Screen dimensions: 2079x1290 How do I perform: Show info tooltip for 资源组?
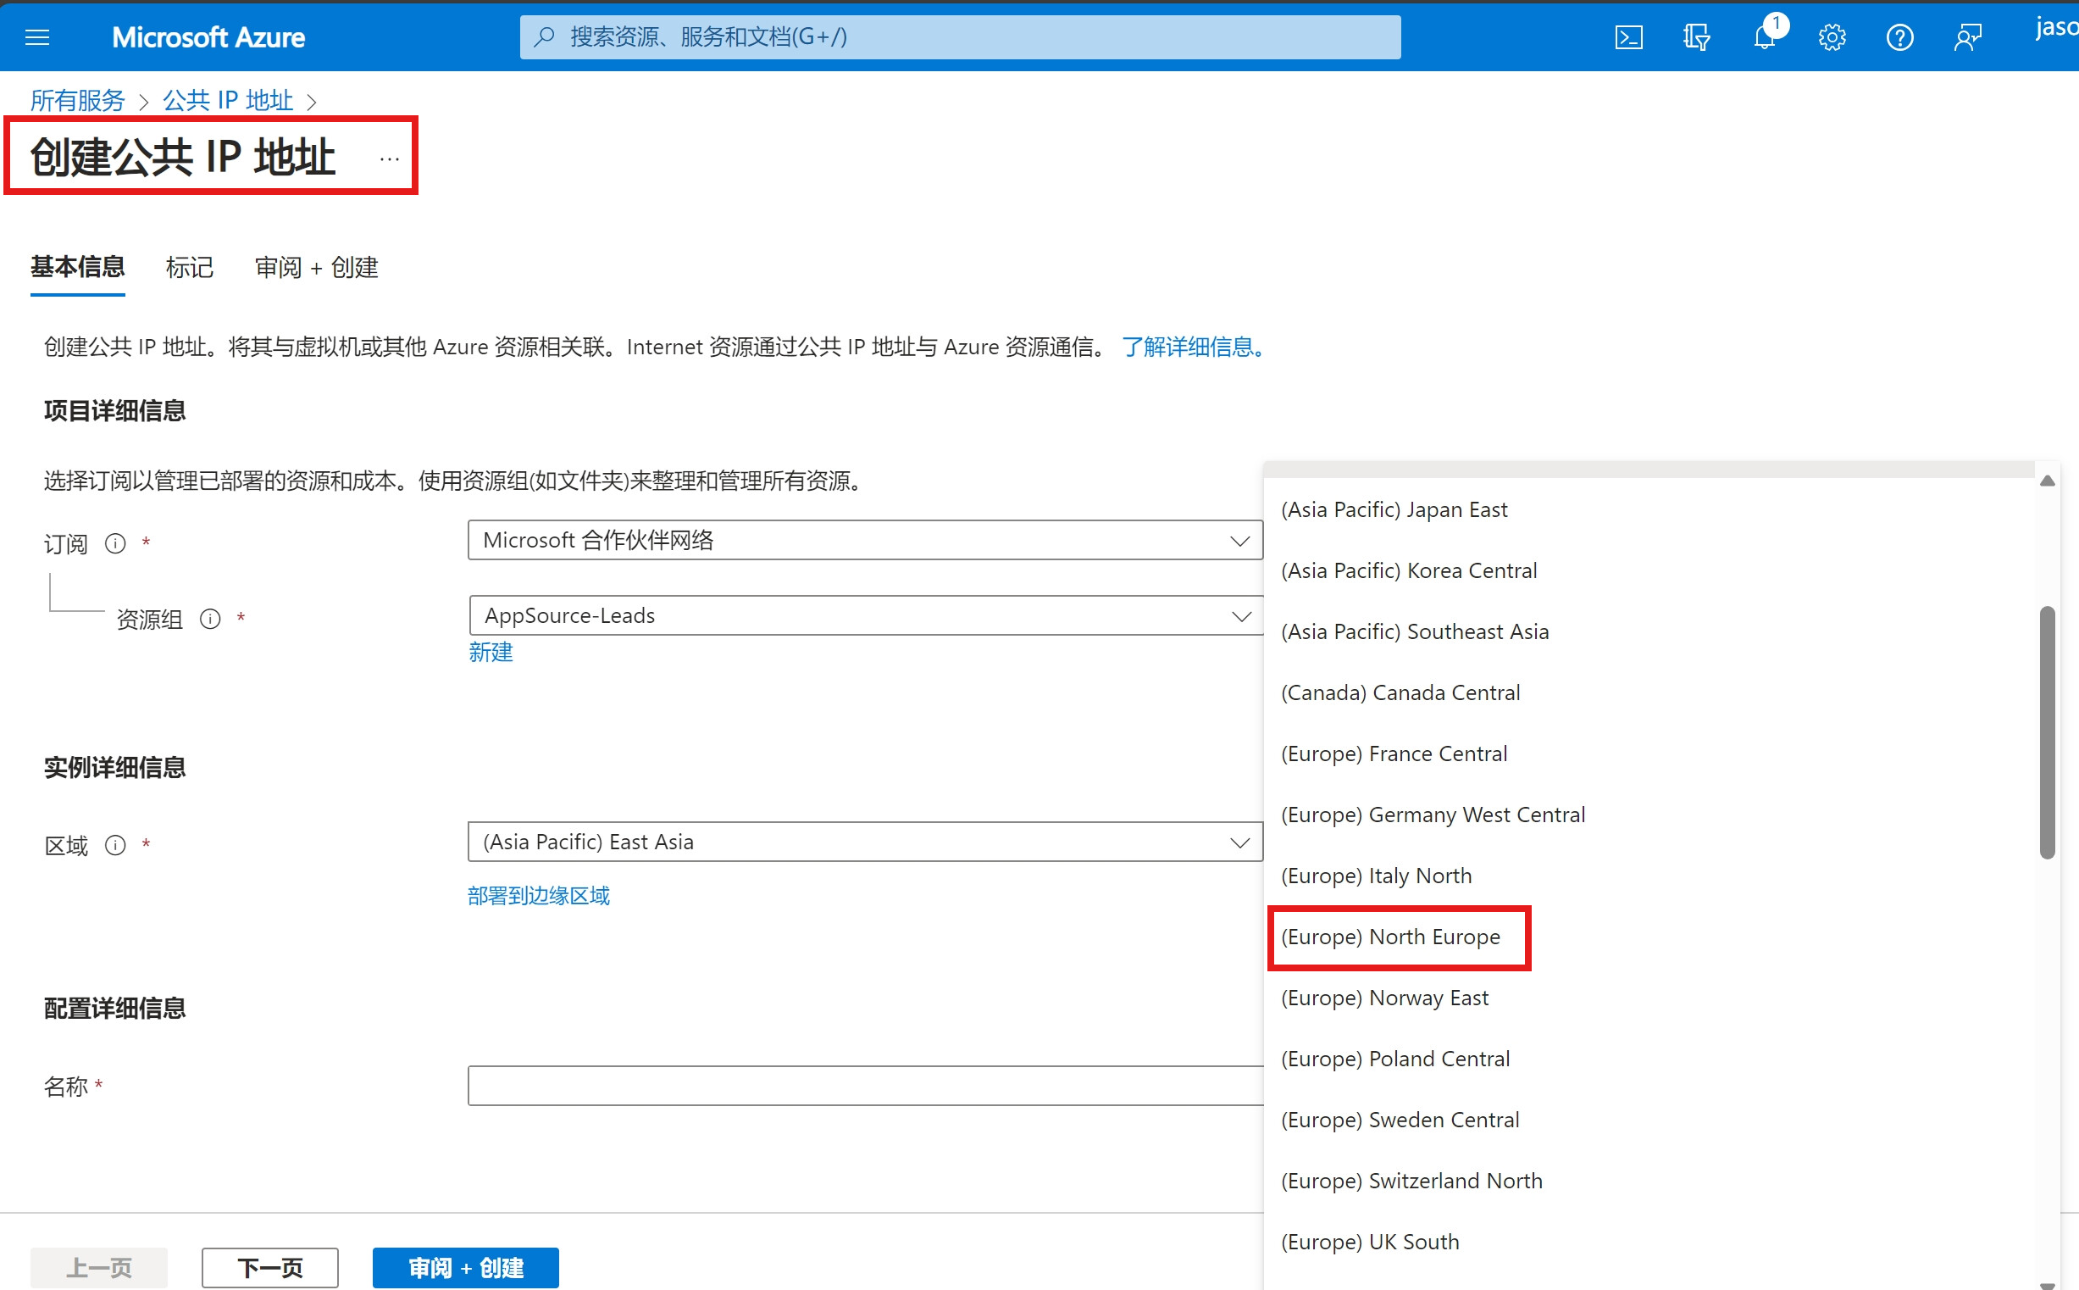tap(210, 619)
